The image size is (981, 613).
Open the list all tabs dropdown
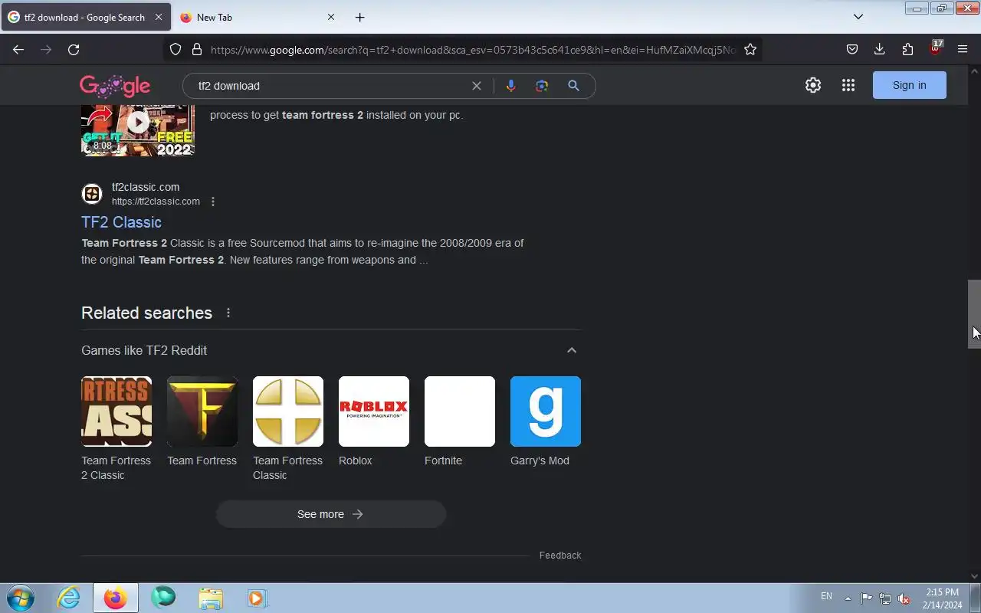coord(858,17)
